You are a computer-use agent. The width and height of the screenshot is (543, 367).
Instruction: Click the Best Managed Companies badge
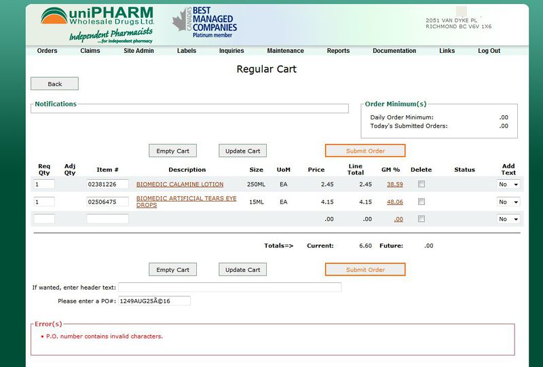[x=205, y=22]
